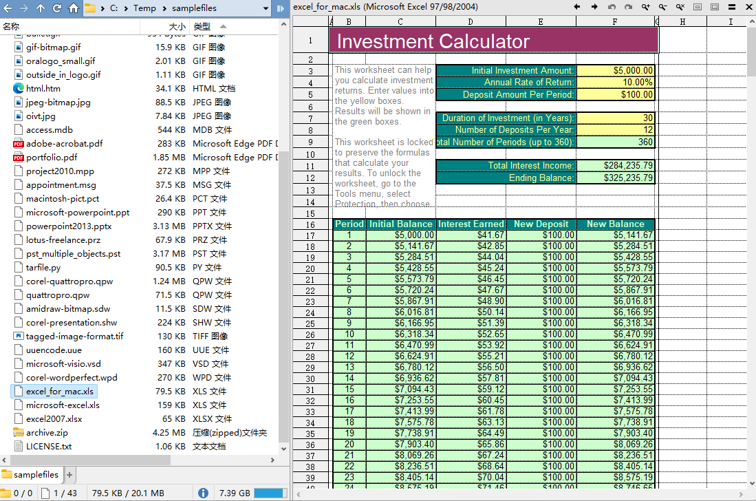Refresh the current folder listing
This screenshot has height=501, width=756.
point(57,8)
